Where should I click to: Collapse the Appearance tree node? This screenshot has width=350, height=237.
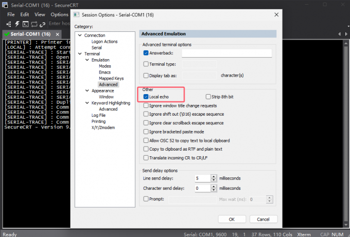[87, 90]
